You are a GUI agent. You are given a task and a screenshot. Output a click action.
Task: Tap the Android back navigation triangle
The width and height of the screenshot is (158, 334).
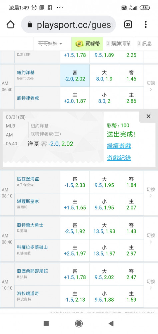coord(111,324)
